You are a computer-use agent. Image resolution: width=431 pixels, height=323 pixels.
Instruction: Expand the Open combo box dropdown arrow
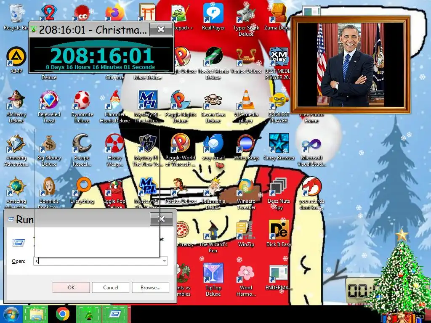click(165, 261)
